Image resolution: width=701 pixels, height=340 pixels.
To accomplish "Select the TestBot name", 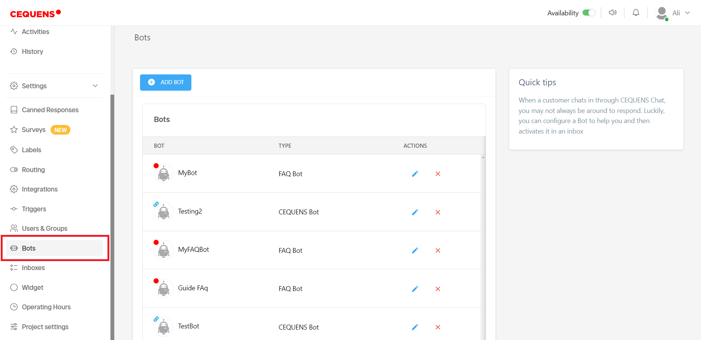I will pyautogui.click(x=189, y=326).
